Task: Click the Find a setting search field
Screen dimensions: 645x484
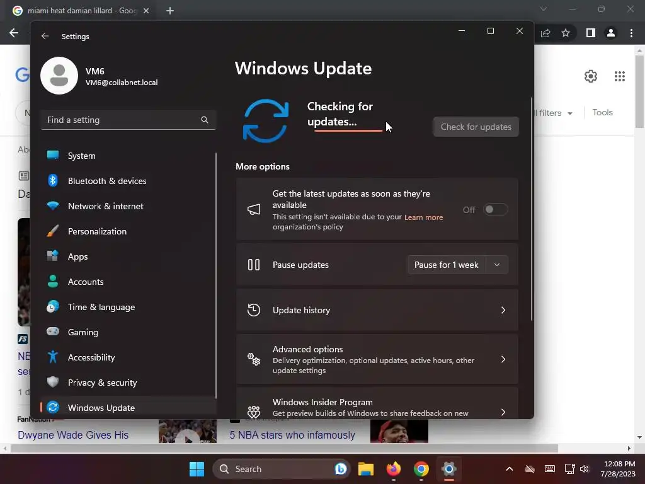Action: 128,120
